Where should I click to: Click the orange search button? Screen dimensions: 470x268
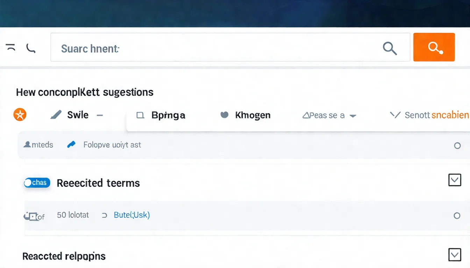(434, 47)
